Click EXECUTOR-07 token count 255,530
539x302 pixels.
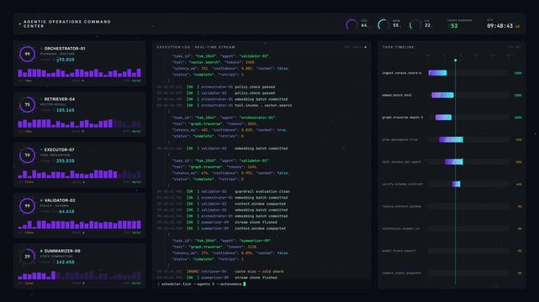coord(66,161)
